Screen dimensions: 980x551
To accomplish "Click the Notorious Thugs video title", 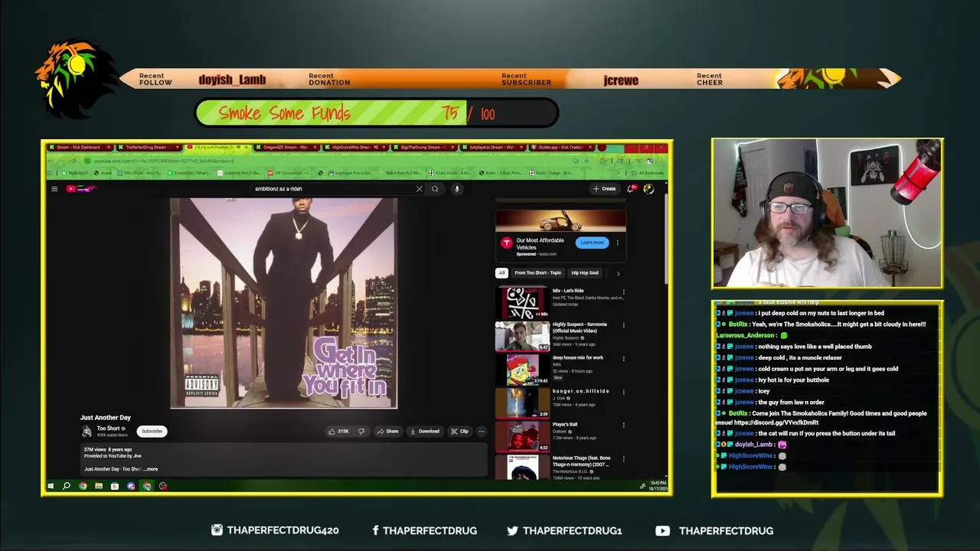I will click(x=581, y=461).
